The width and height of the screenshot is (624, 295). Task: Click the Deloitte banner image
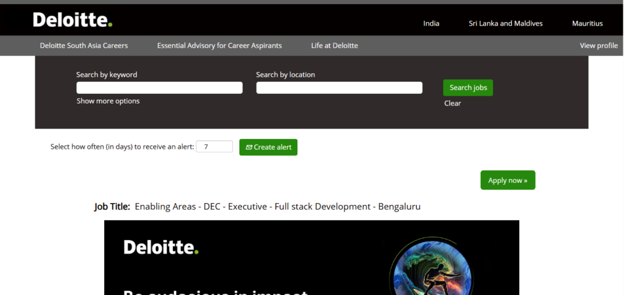[311, 258]
